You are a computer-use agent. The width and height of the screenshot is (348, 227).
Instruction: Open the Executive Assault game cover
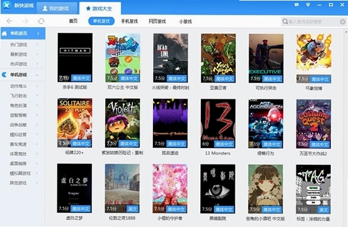click(266, 58)
